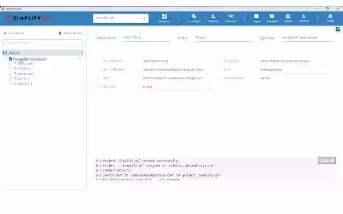Click the SimplifyQA logo
Image resolution: width=343 pixels, height=214 pixels.
27,18
